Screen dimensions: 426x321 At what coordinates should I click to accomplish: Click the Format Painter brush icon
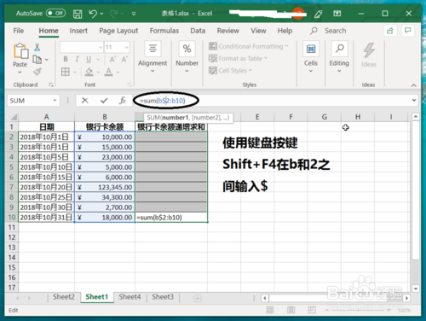click(37, 72)
